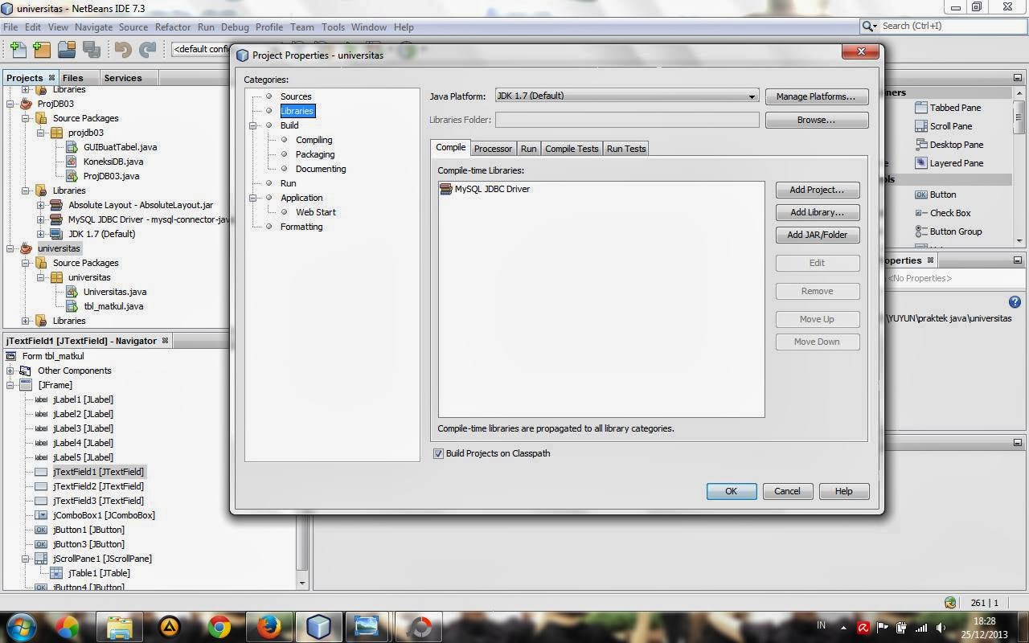Viewport: 1029px width, 643px height.
Task: Click the New File toolbar icon
Action: (x=18, y=49)
